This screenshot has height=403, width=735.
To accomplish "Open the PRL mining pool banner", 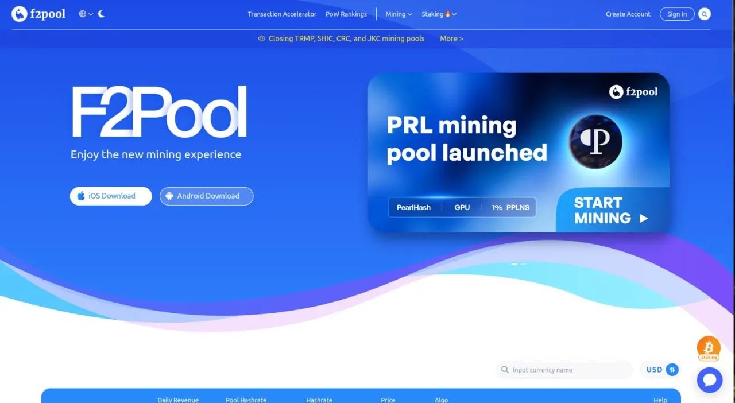I will (x=519, y=153).
